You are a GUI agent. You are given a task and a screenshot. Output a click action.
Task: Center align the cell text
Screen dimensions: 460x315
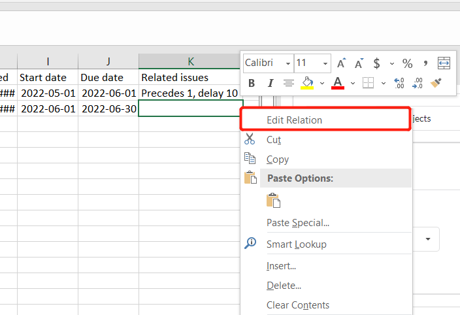(x=289, y=83)
